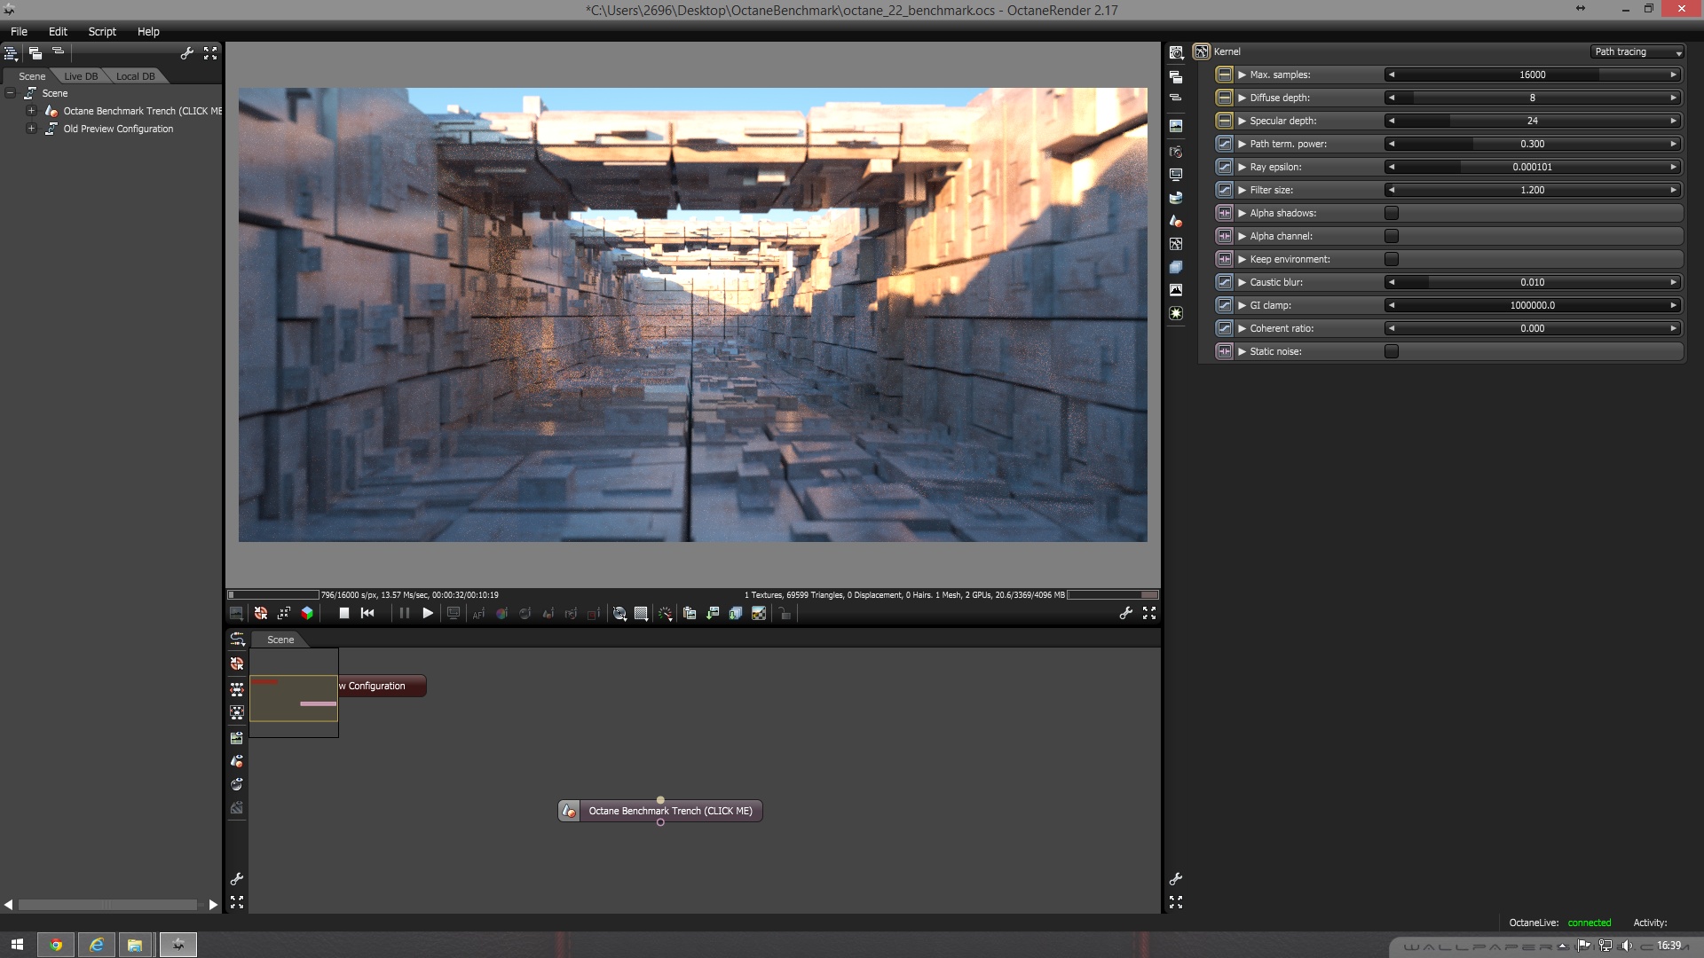Click the play render button

point(428,613)
